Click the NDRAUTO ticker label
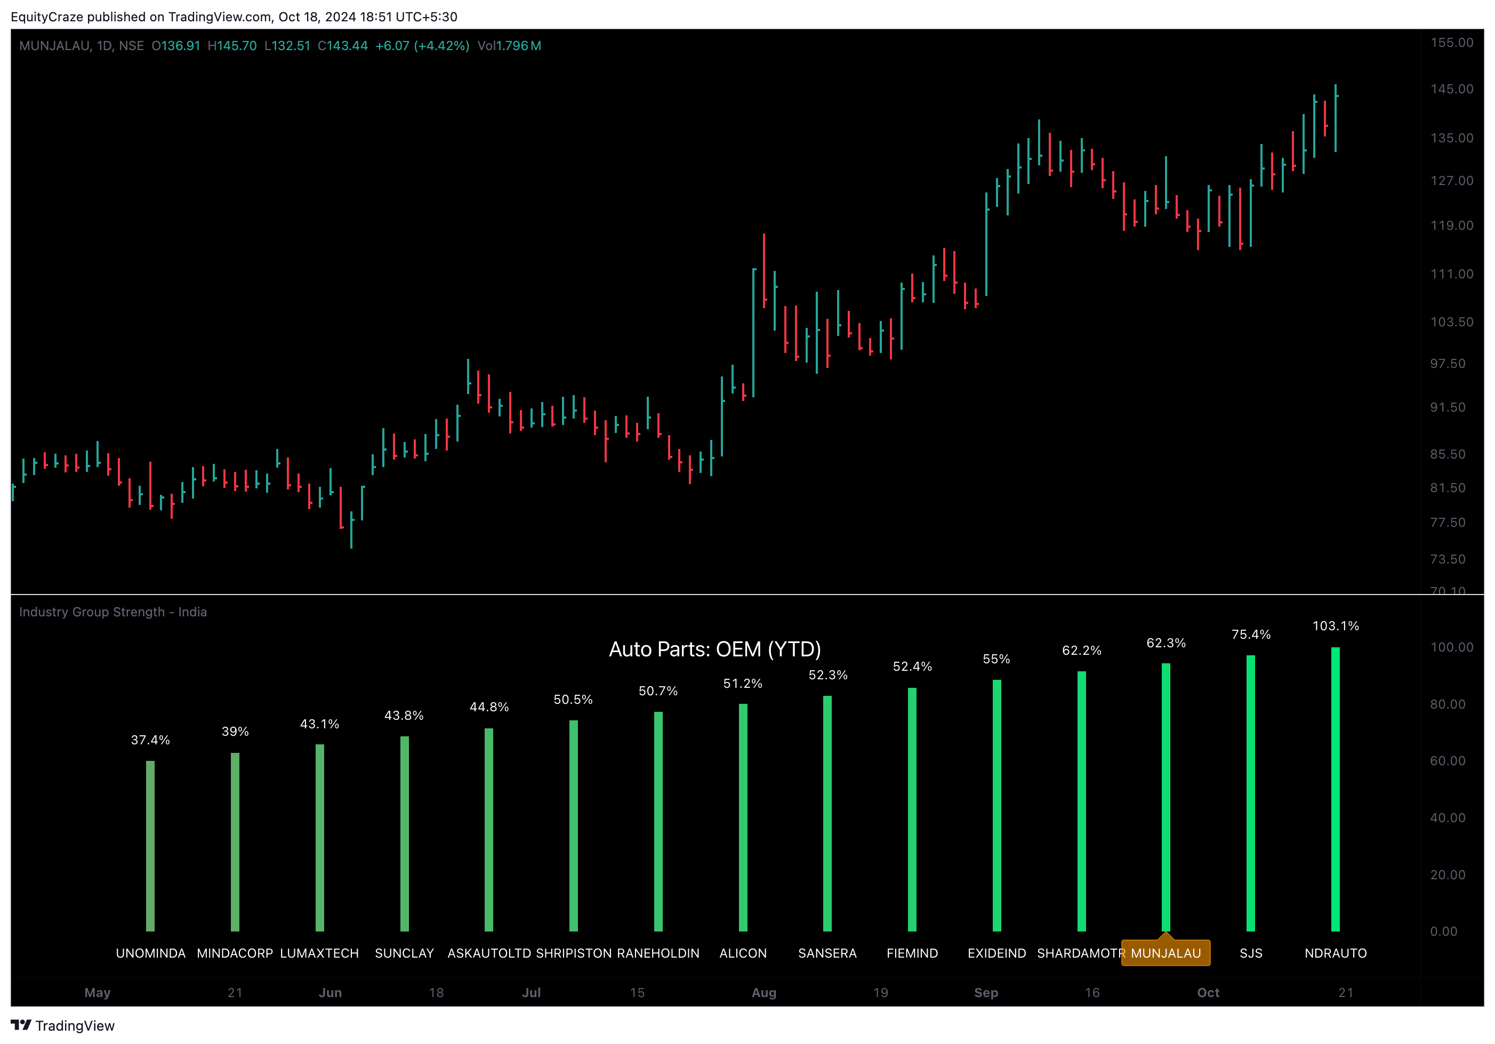 [1336, 953]
